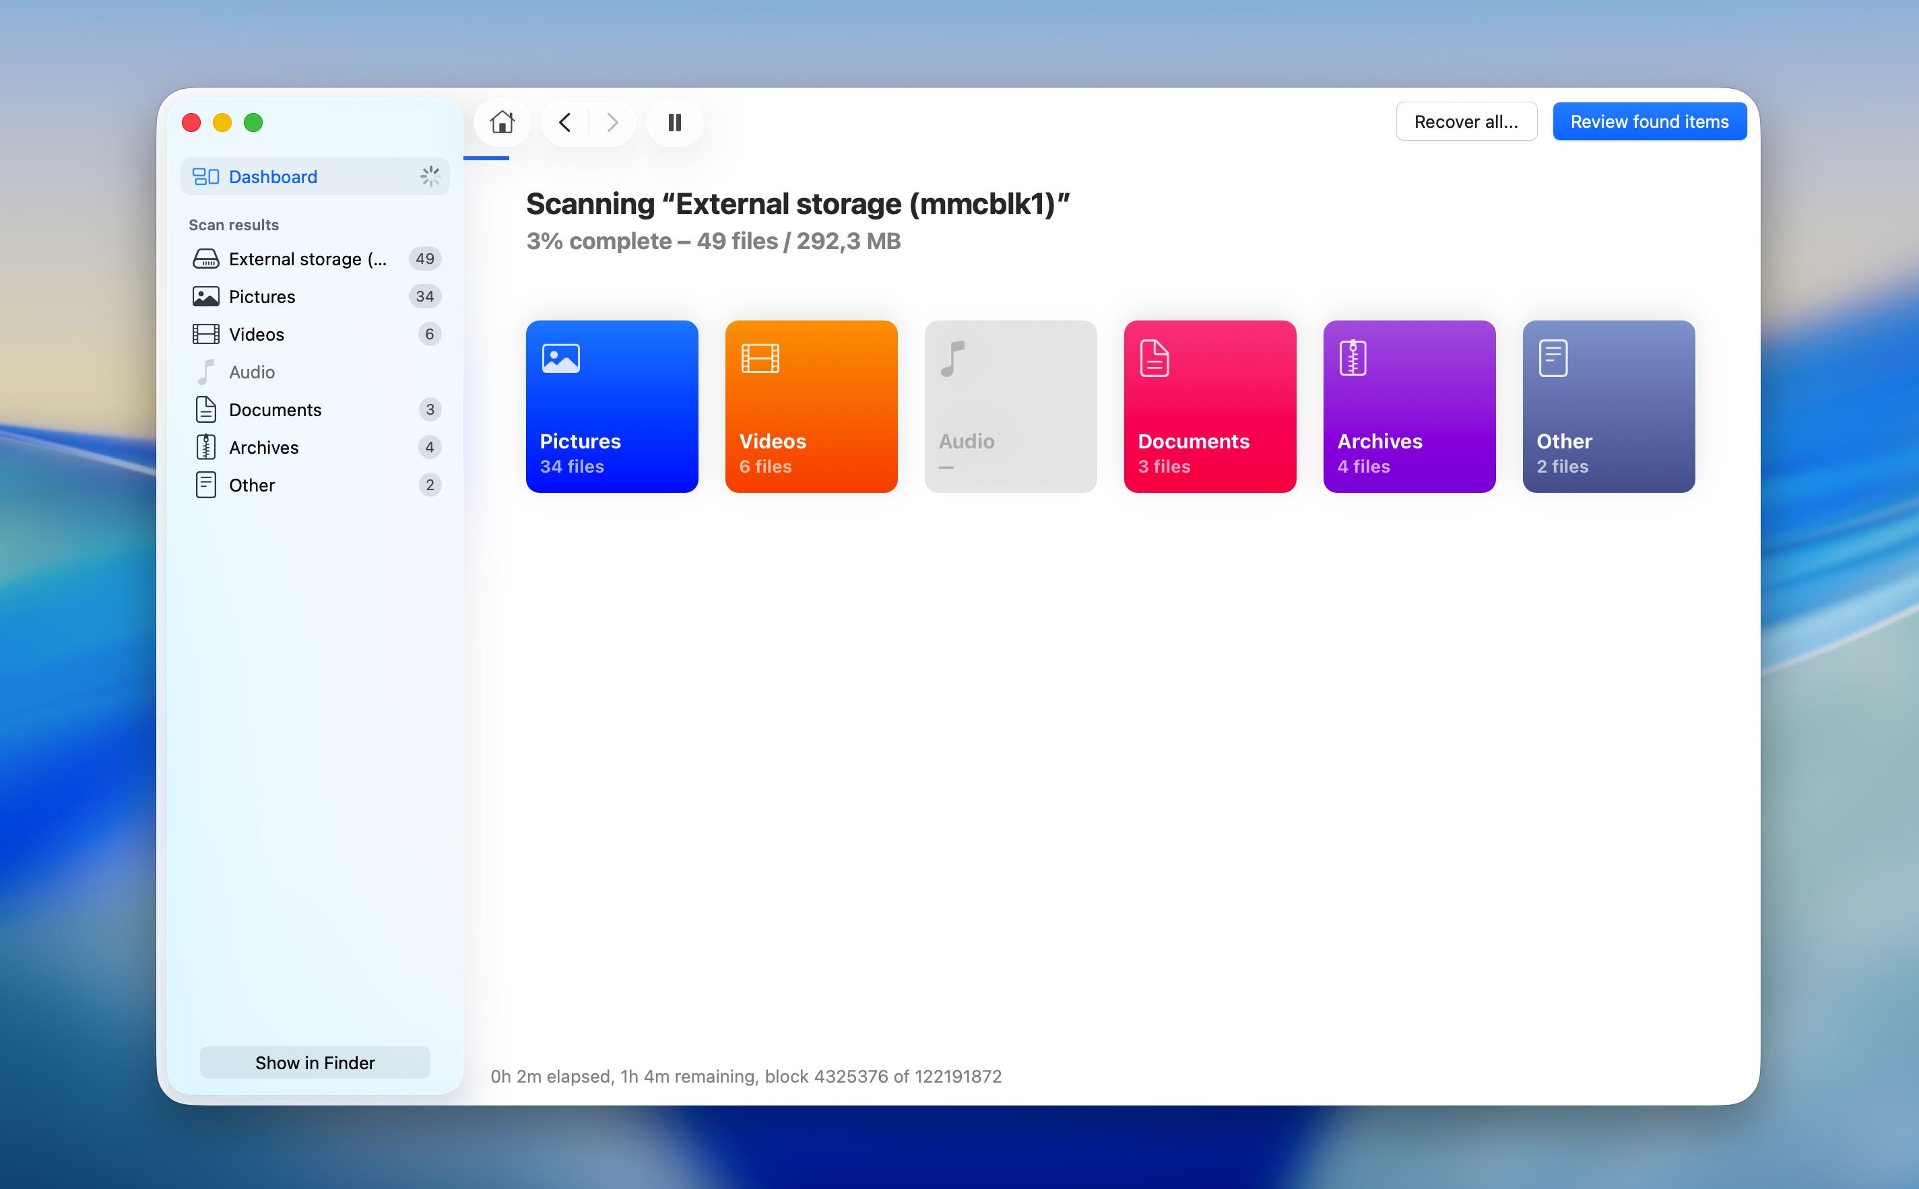This screenshot has height=1189, width=1919.
Task: Click the Other category in sidebar
Action: tap(252, 484)
